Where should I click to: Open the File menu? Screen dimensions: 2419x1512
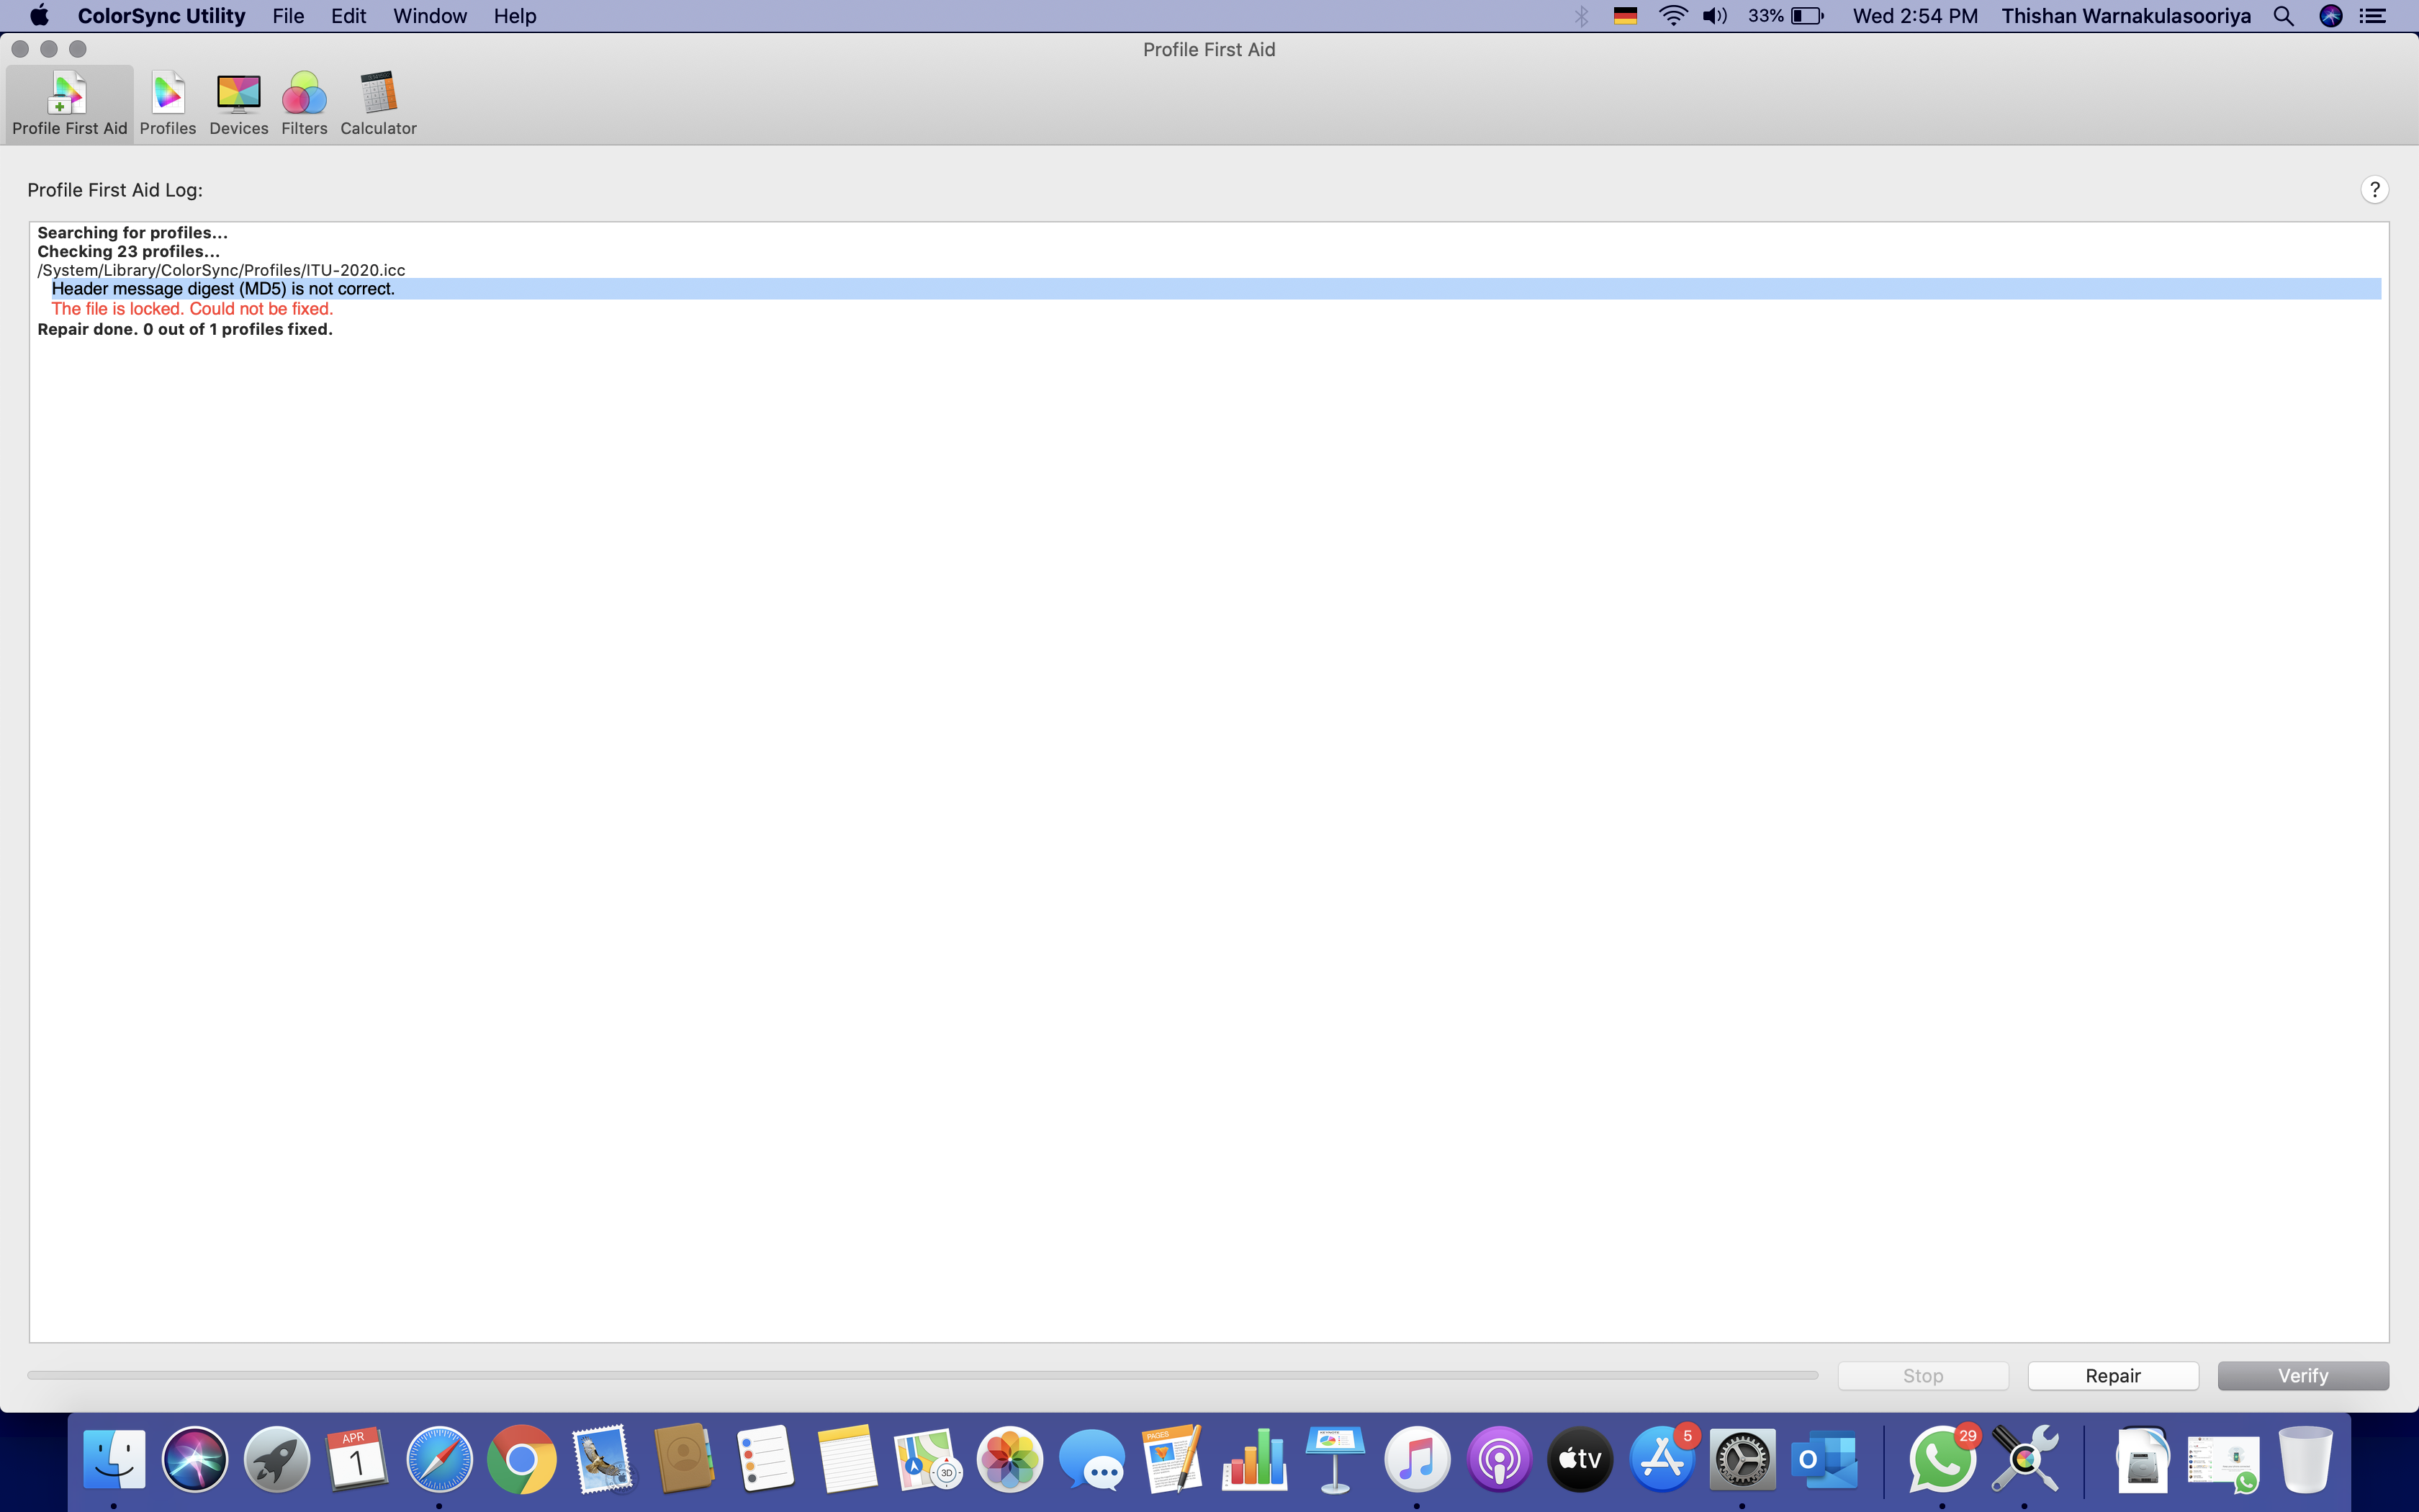pyautogui.click(x=288, y=16)
